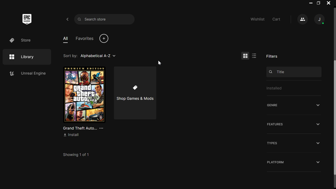Open the Grand Theft Auto V cover thumbnail
Viewport: 336px width, 189px height.
point(84,94)
